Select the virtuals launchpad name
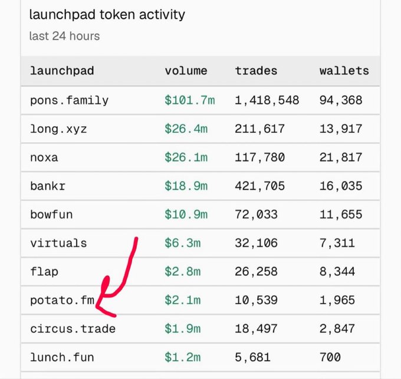This screenshot has height=379, width=401. 58,243
